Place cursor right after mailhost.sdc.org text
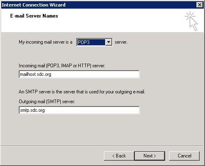This screenshot has width=205, height=166. tap(52, 74)
